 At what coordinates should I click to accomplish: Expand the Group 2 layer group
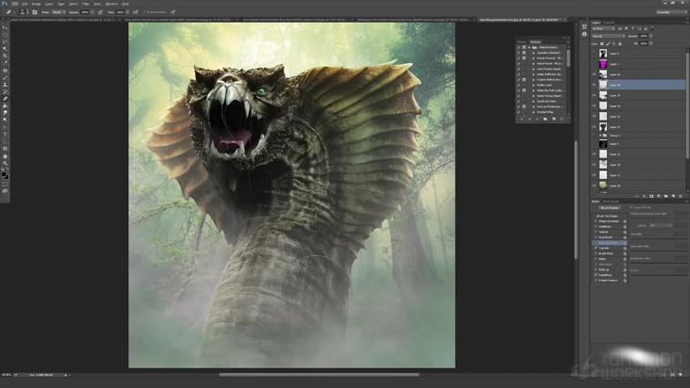(600, 136)
